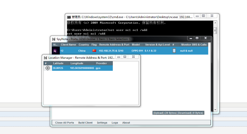247x134 pixels.
Task: Click the China flag icon
Action: tap(94, 50)
